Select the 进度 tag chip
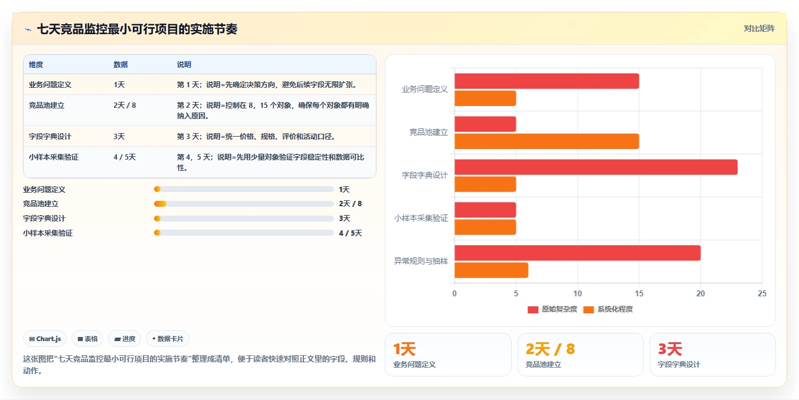This screenshot has width=799, height=400. tap(125, 339)
